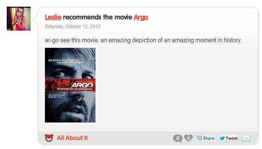Open the Leslie user link
Viewport: 262px width, 149px height.
(x=53, y=17)
